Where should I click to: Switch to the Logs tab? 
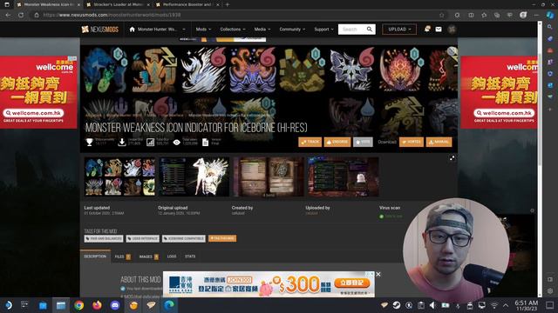tap(172, 256)
